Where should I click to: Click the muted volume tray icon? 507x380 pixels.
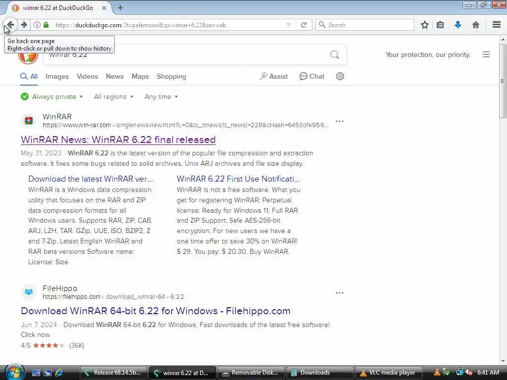pos(469,373)
